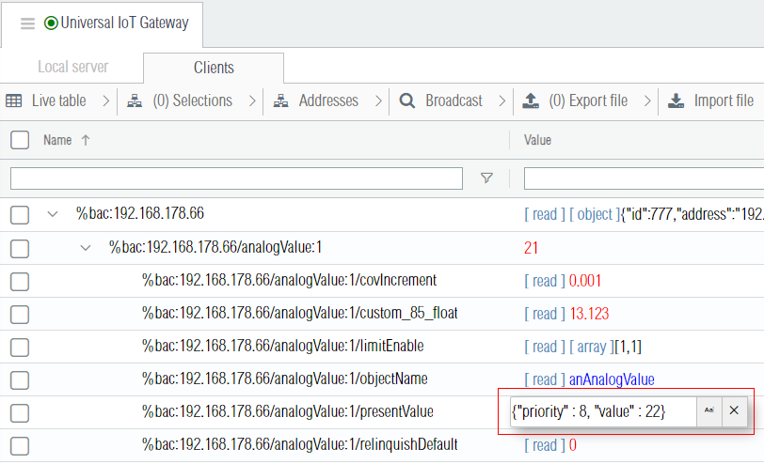Click the Broadcast search icon
Screen dimensions: 764x464
point(407,101)
